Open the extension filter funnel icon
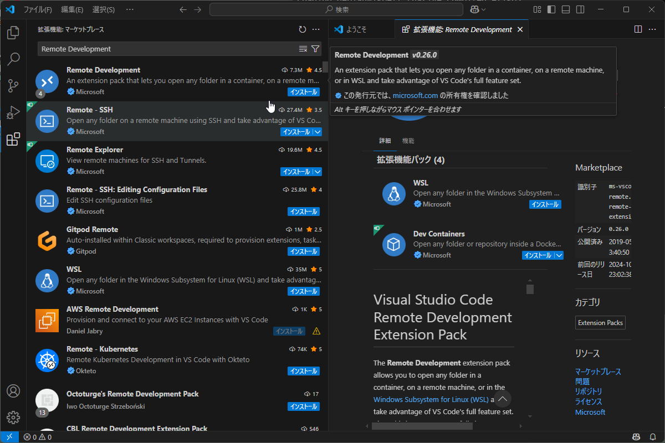665x443 pixels. [315, 49]
